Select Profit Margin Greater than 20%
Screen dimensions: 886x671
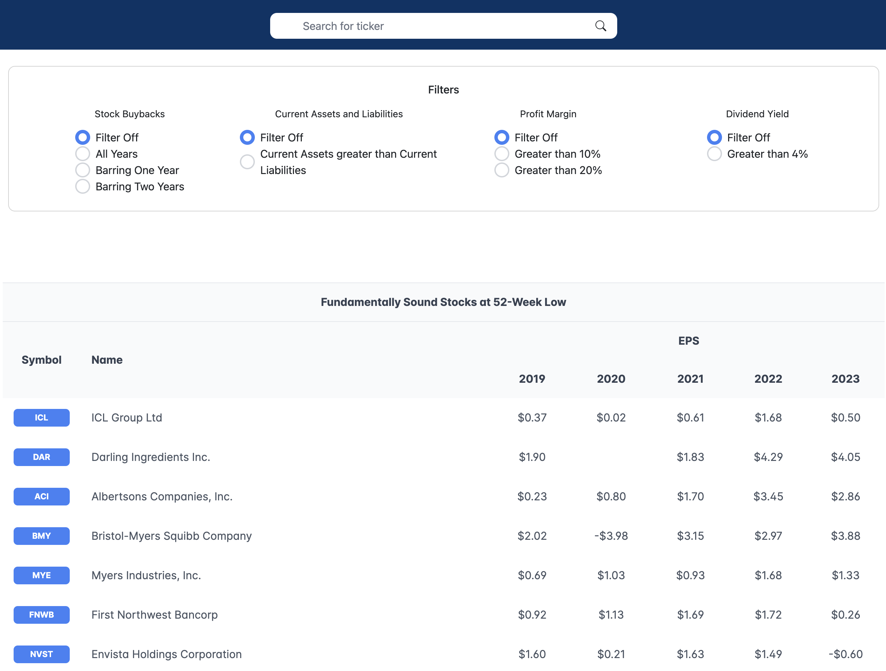pos(502,170)
